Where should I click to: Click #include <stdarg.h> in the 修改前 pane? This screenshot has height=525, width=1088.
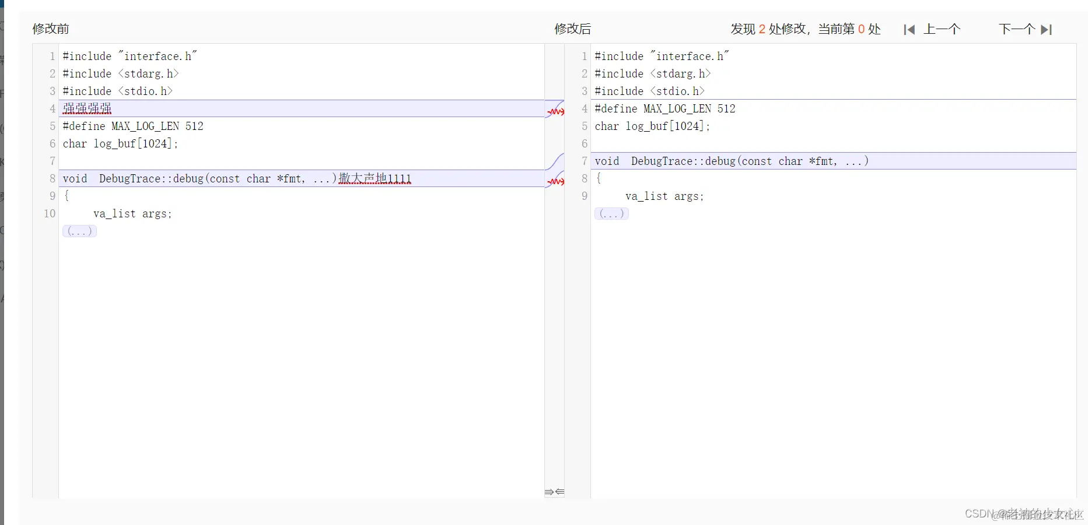coord(121,73)
